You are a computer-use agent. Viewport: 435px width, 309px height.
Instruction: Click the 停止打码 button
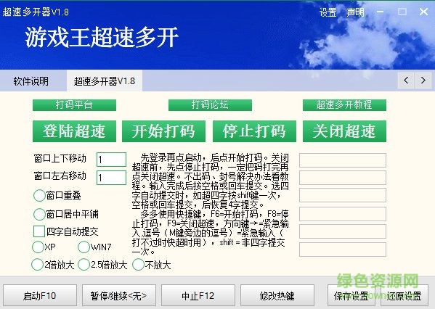pos(254,131)
